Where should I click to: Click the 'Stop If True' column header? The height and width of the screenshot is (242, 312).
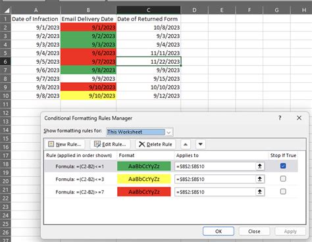pos(283,155)
